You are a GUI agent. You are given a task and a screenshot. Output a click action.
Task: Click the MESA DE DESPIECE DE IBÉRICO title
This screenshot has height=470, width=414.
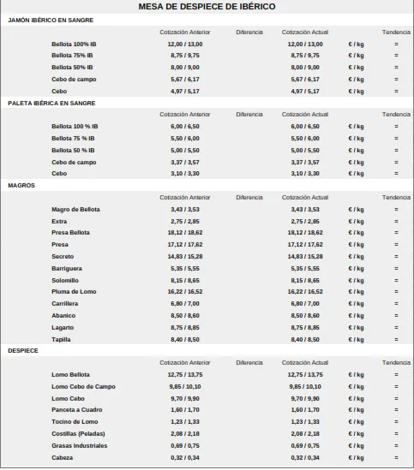click(207, 7)
